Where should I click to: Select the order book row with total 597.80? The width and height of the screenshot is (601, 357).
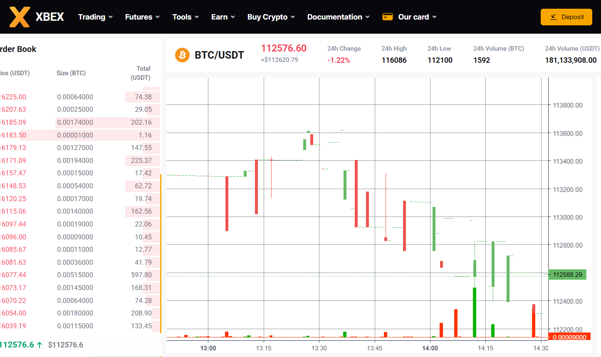point(79,275)
